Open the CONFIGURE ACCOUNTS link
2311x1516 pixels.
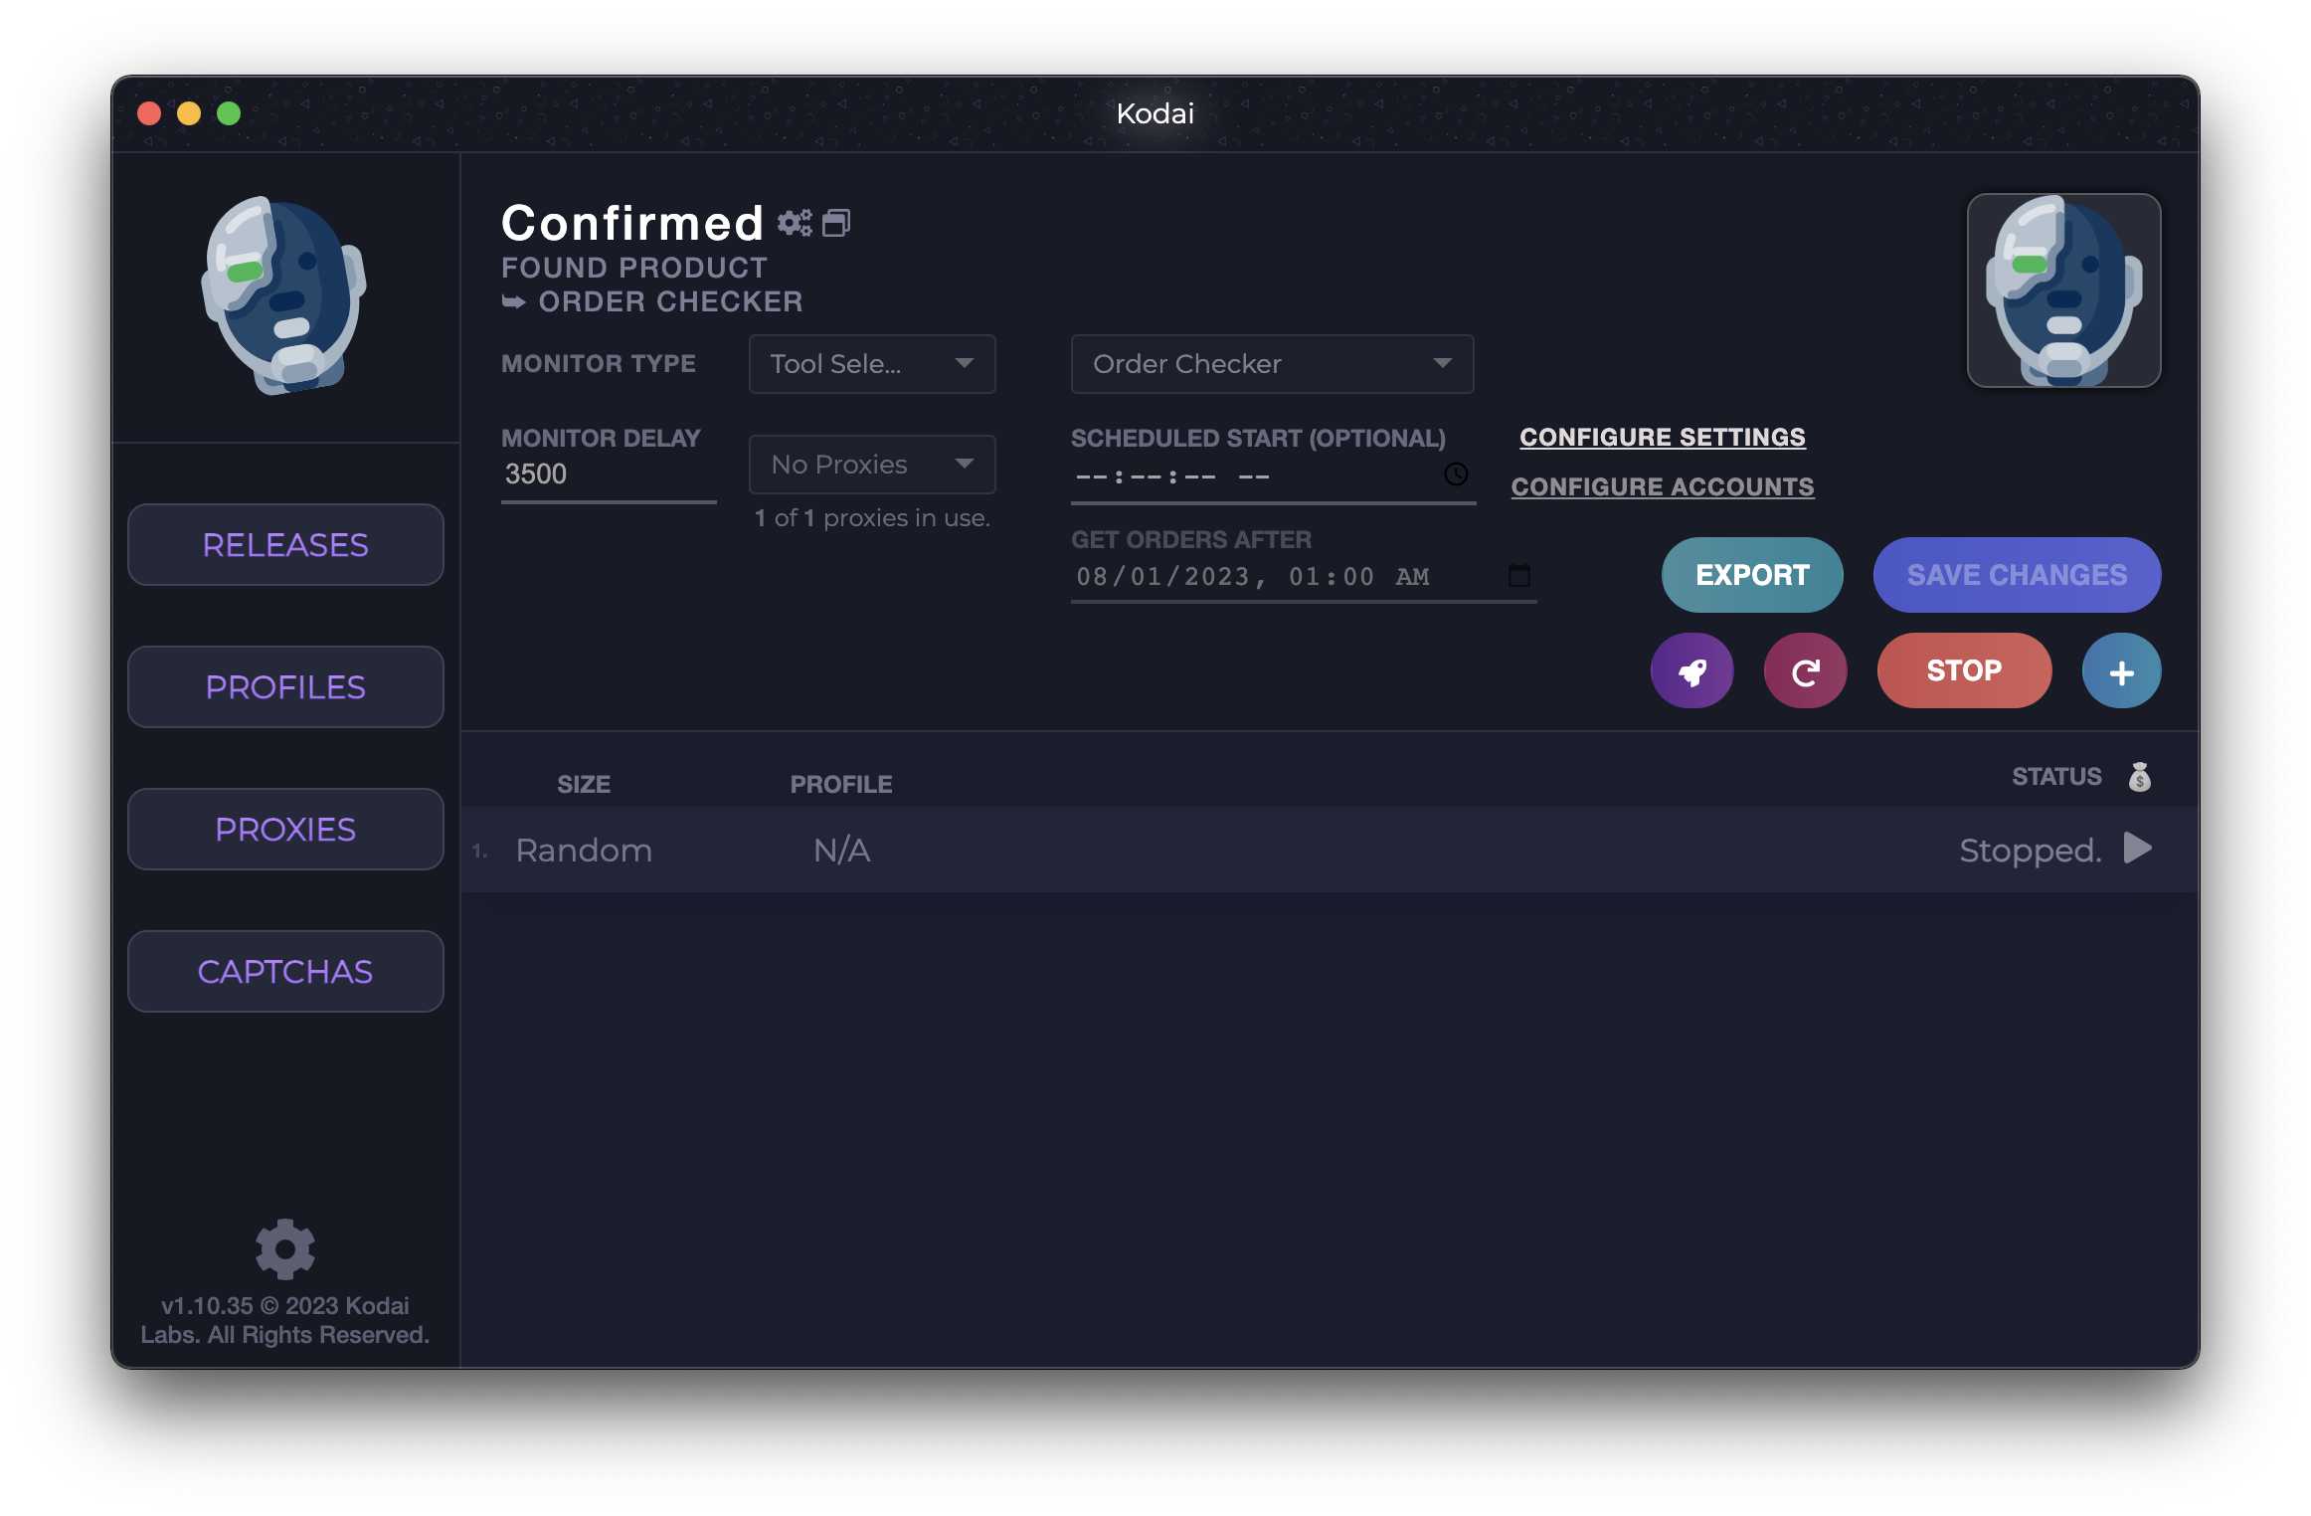[x=1663, y=487]
